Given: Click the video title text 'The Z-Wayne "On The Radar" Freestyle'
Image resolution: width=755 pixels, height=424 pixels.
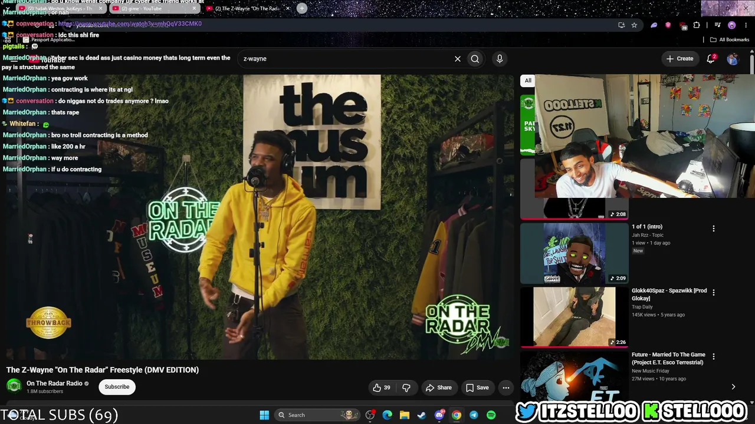Looking at the screenshot, I should click(x=103, y=370).
